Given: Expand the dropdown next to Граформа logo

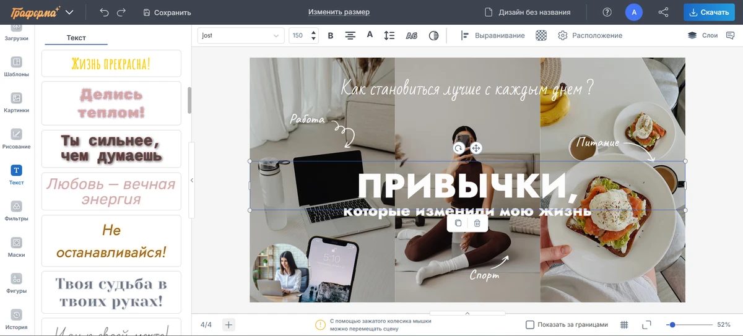Looking at the screenshot, I should pos(69,12).
